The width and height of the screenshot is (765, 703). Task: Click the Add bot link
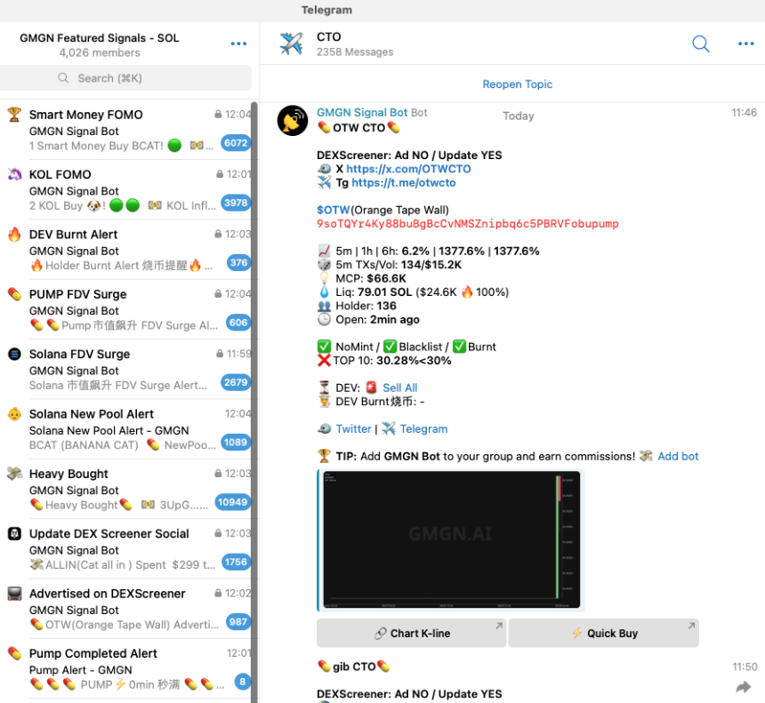[x=678, y=456]
